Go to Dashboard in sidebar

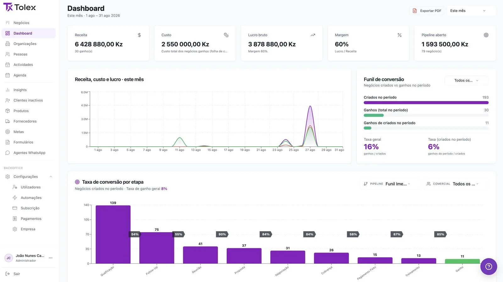[29, 33]
